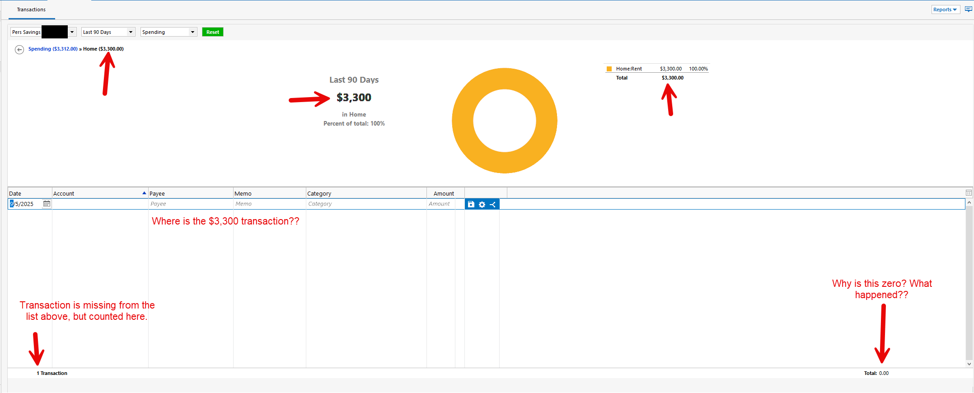Image resolution: width=974 pixels, height=393 pixels.
Task: Click the green Reset button
Action: (213, 32)
